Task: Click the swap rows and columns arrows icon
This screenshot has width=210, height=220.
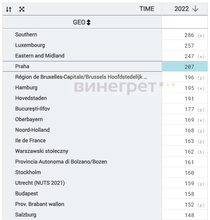Action: click(9, 9)
